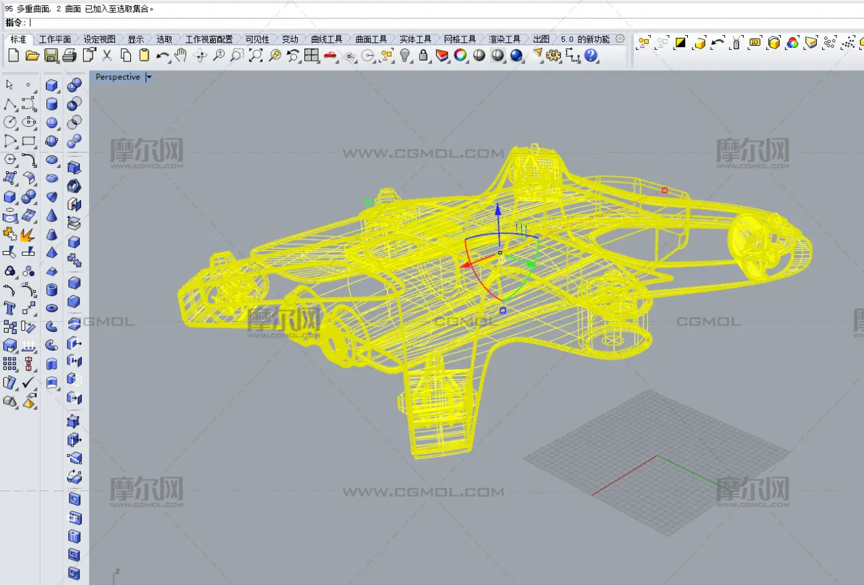This screenshot has width=864, height=585.
Task: Toggle the four-viewport layout icon
Action: click(311, 55)
